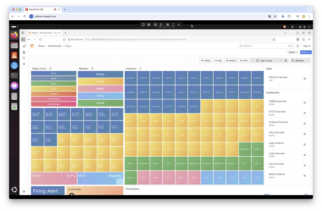This screenshot has width=322, height=211.
Task: Click Firefox list all tabs chevron
Action: coord(285,33)
